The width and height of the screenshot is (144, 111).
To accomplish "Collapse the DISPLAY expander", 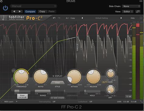I will [x=57, y=76].
